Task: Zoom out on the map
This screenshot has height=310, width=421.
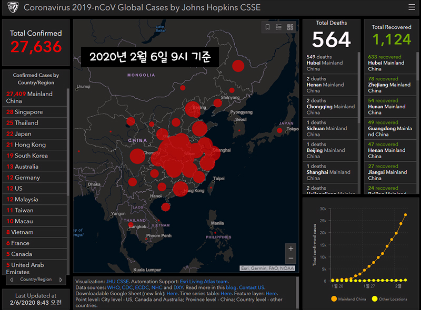Action: (x=291, y=258)
